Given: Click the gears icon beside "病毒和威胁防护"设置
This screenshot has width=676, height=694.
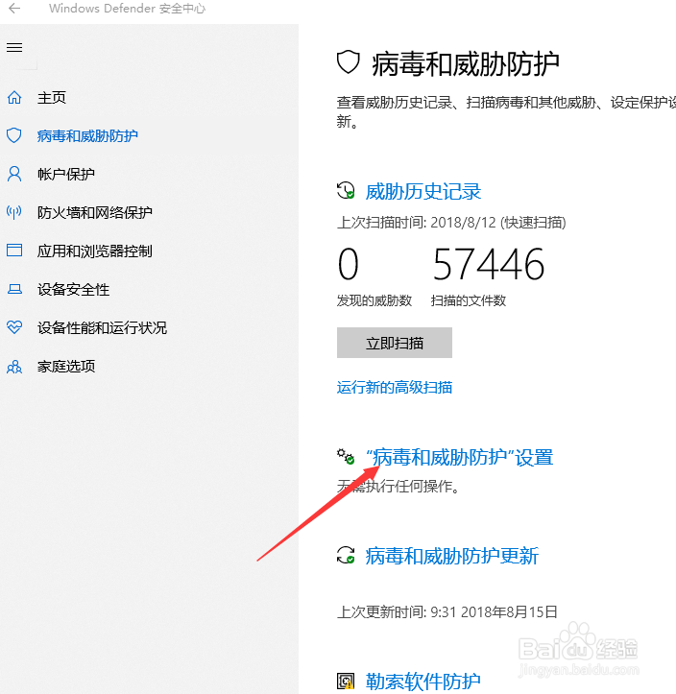Looking at the screenshot, I should coord(346,456).
